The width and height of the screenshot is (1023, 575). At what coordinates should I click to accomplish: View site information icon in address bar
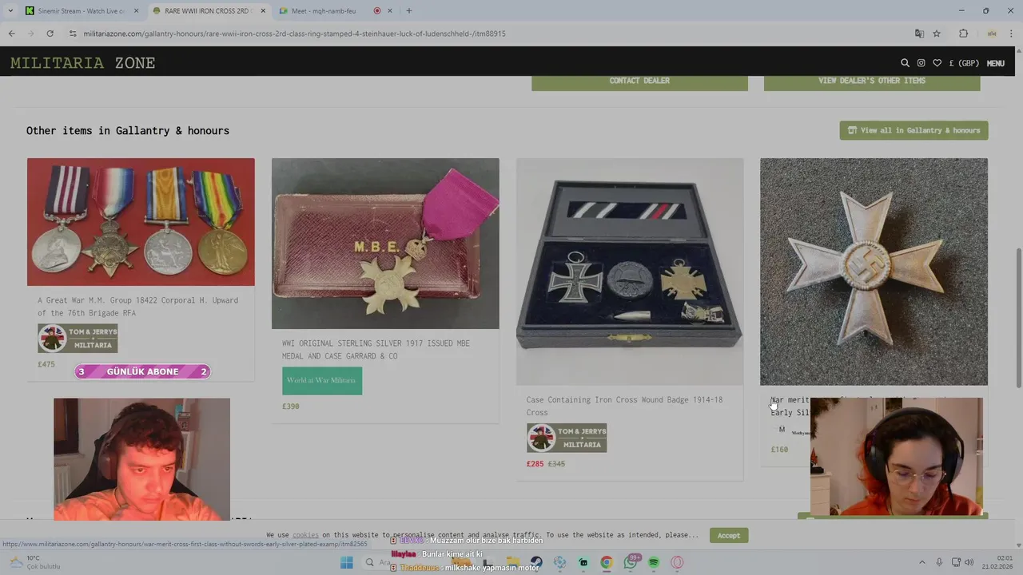click(x=73, y=34)
